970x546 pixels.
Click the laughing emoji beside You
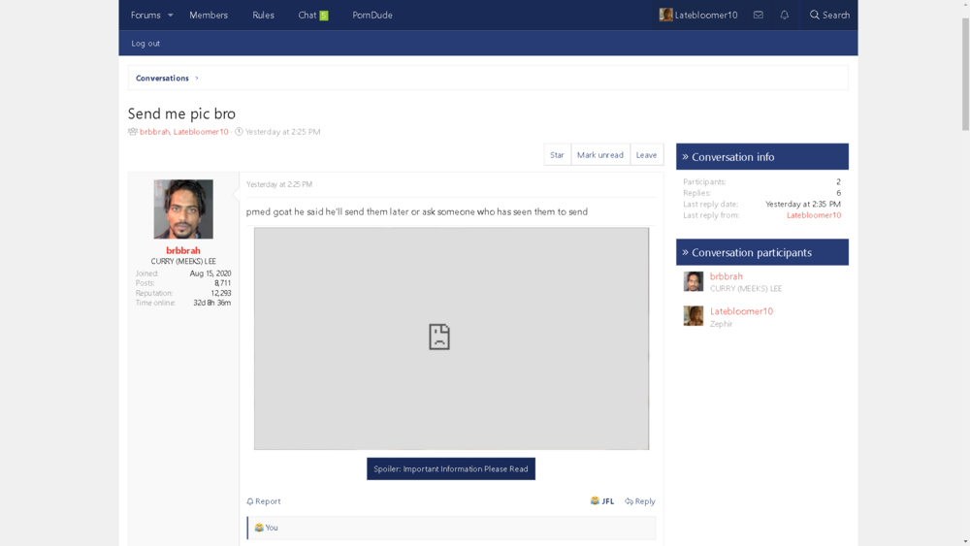259,528
